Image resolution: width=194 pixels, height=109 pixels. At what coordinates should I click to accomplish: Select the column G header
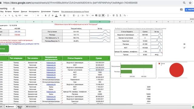click(100, 22)
